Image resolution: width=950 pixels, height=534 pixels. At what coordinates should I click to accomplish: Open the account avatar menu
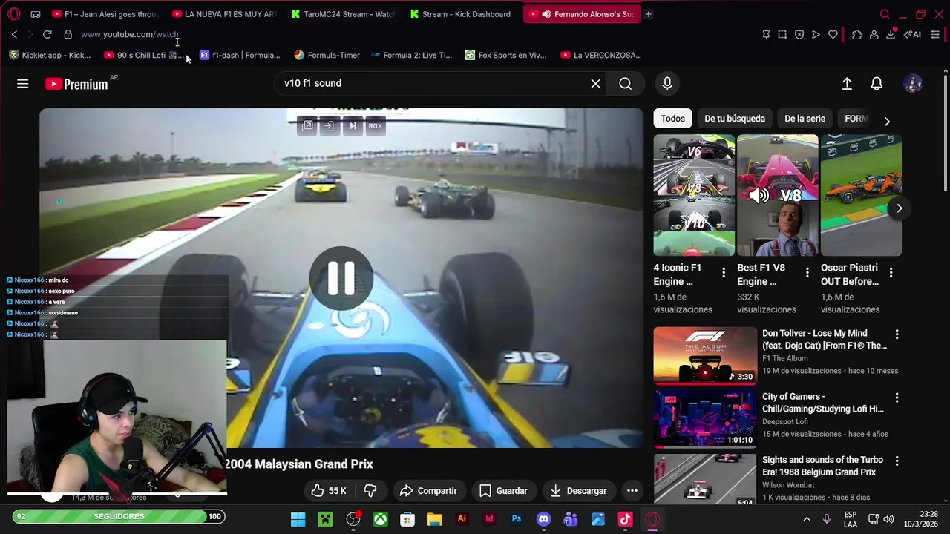(x=913, y=84)
